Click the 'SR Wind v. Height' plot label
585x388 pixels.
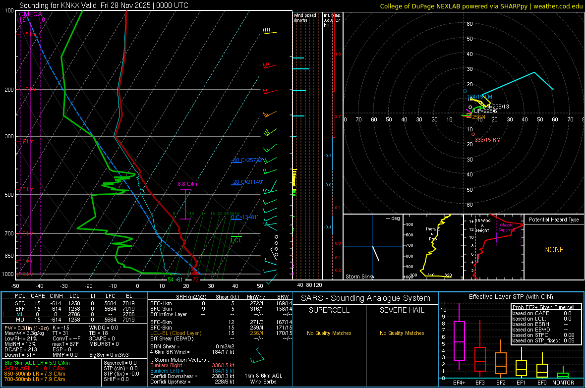pos(483,225)
